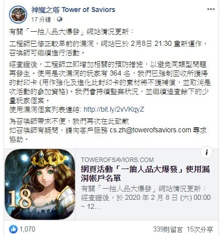Click the TOWEROFSAVIORS.COM domain label
The width and height of the screenshot is (221, 237).
[x=117, y=160]
